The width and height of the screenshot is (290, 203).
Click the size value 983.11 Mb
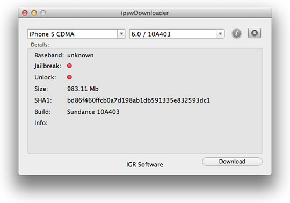(x=83, y=89)
